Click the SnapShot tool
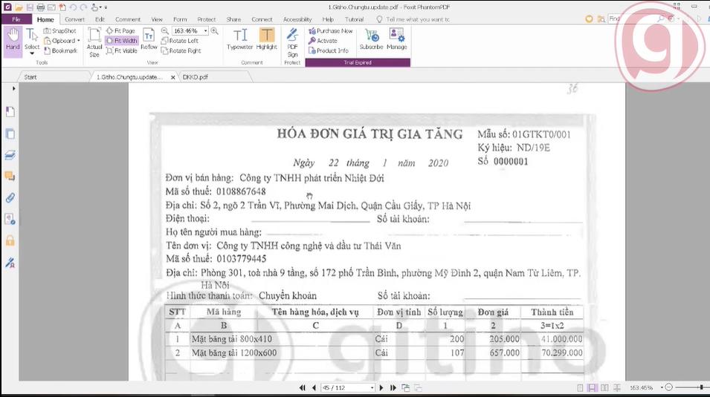This screenshot has height=397, width=710. click(59, 30)
